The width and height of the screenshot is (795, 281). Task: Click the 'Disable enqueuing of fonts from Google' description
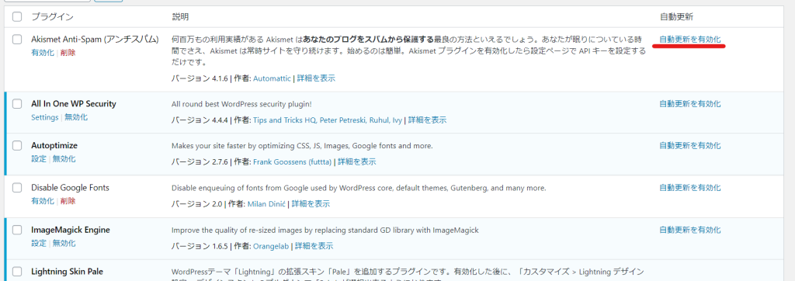(x=359, y=188)
